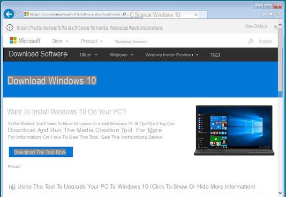Click the scrollbar down arrow
286x197 pixels.
click(x=280, y=192)
